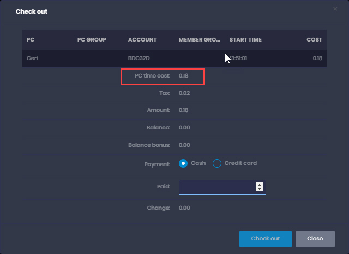This screenshot has height=254, width=349.
Task: Click the highlighted PC time cost value
Action: [x=183, y=76]
